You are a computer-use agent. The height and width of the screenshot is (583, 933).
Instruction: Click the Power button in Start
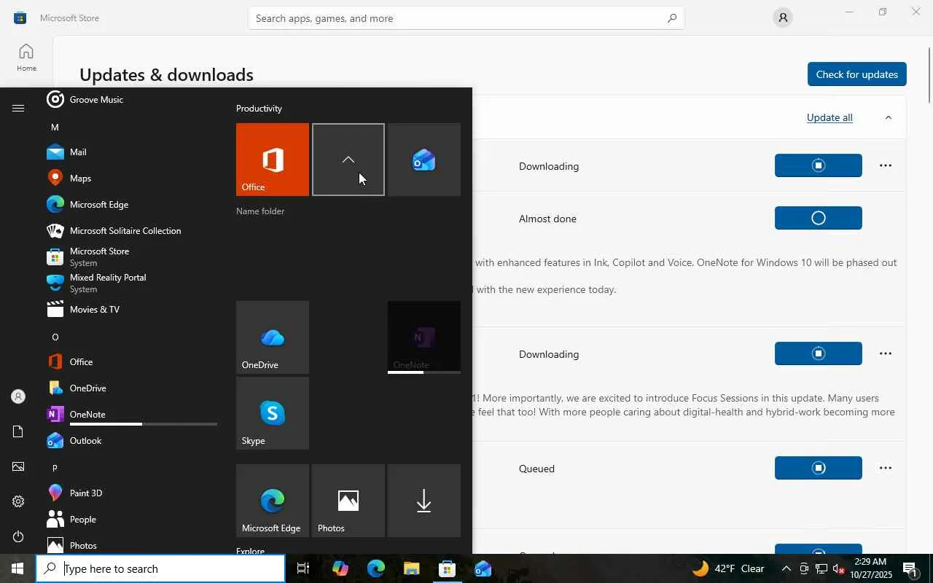point(18,536)
